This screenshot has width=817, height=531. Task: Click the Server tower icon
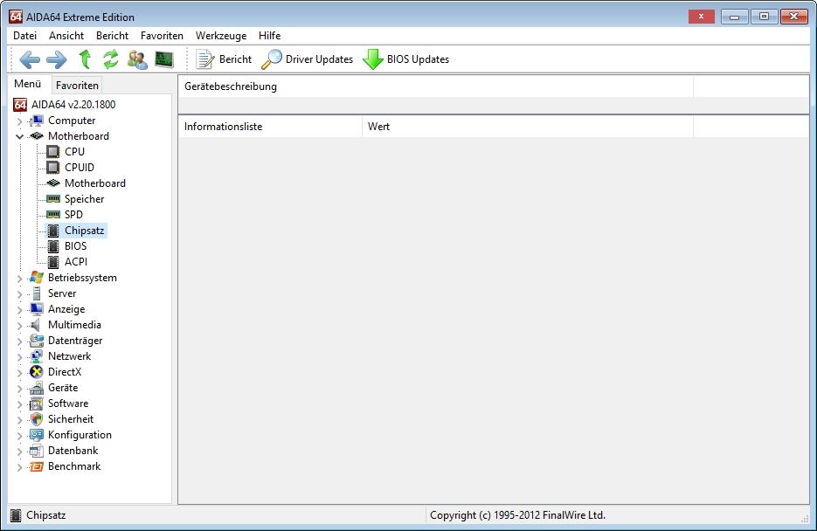tap(37, 293)
